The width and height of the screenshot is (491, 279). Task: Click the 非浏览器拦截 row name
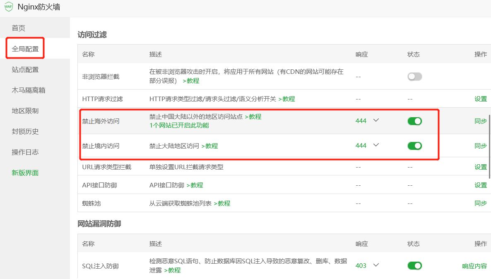[101, 77]
